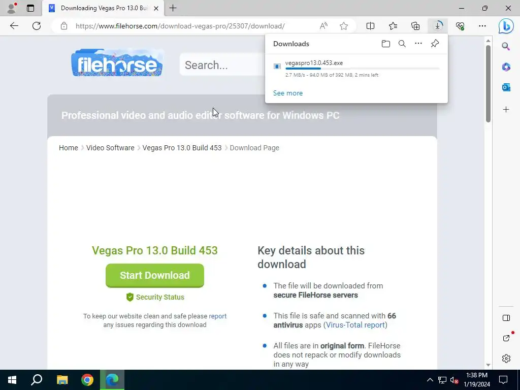Open the Favorites list icon

tap(393, 26)
